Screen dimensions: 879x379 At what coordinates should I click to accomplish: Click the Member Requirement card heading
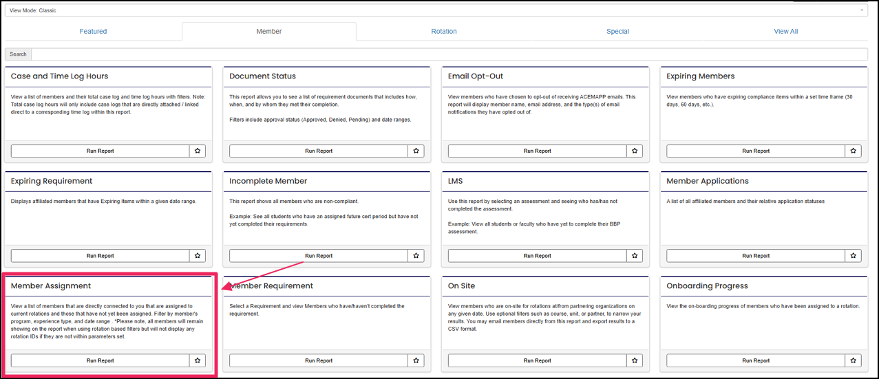271,286
